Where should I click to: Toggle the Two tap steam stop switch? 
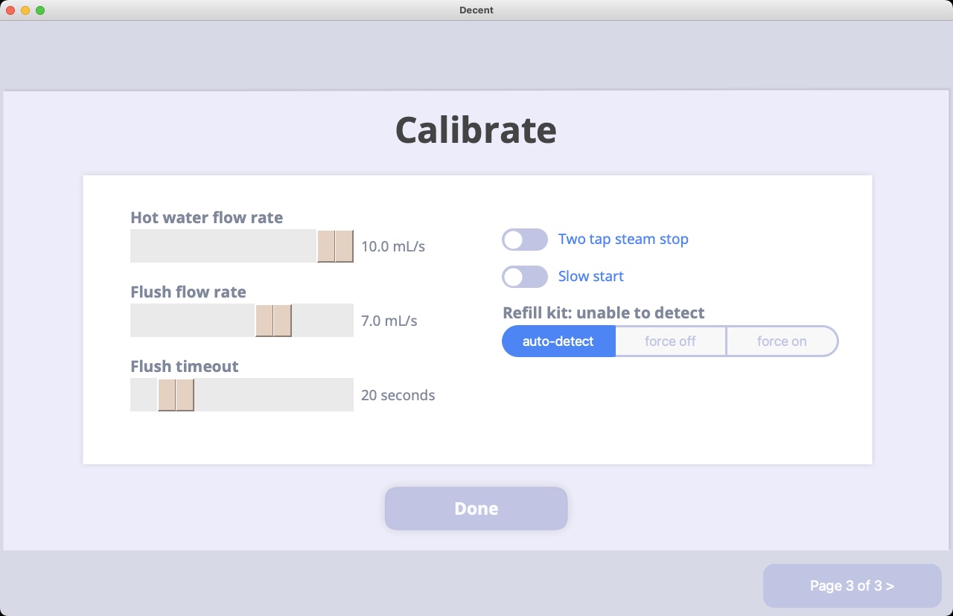(525, 240)
